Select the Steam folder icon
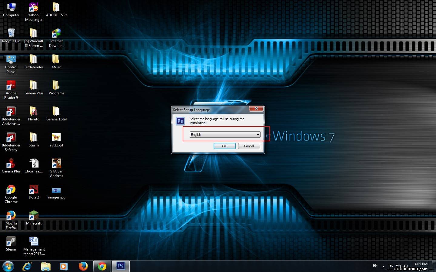Image resolution: width=436 pixels, height=272 pixels. (34, 140)
